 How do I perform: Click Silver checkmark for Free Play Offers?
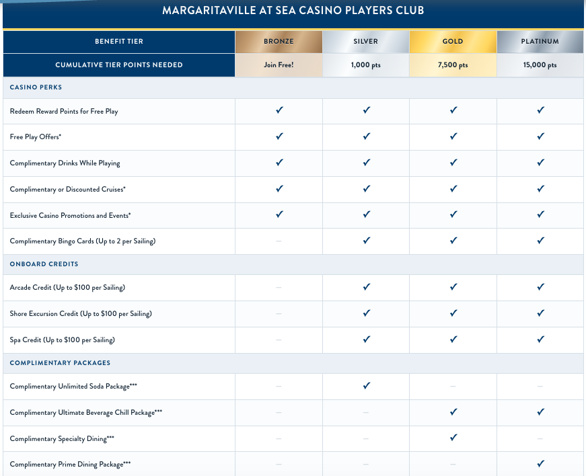[366, 136]
